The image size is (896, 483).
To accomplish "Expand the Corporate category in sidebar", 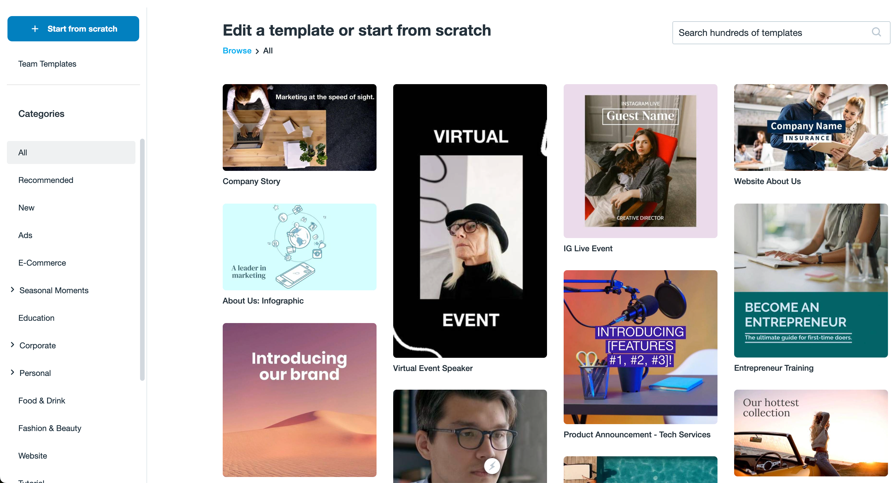I will 12,345.
